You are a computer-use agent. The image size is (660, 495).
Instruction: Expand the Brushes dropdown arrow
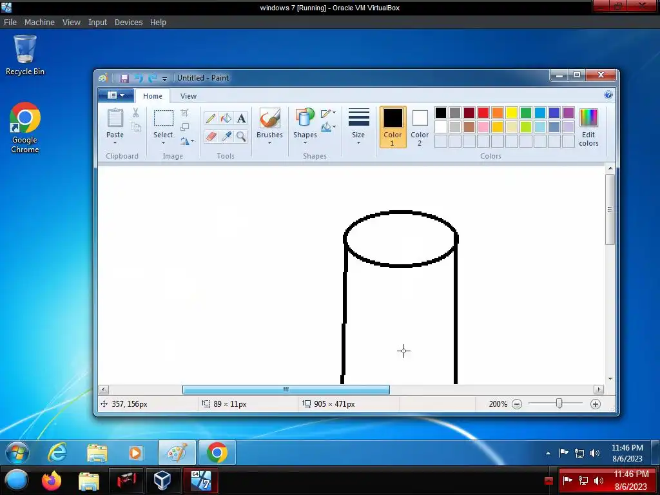269,143
